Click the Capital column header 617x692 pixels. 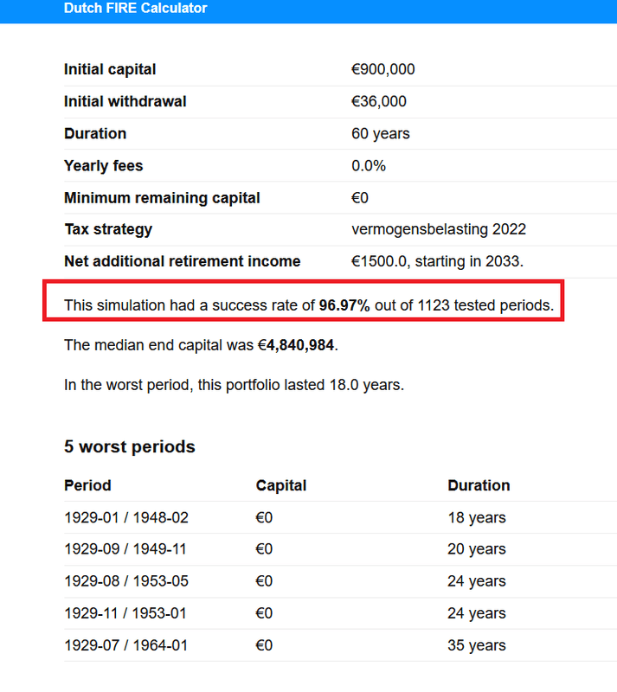[x=281, y=485]
